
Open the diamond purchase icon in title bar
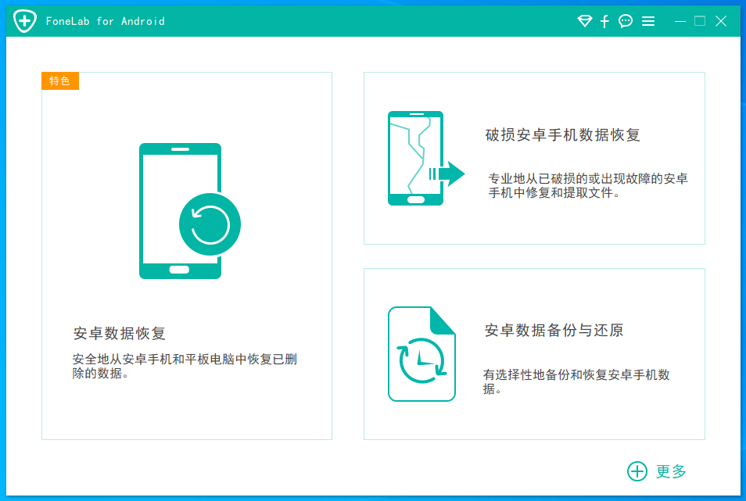(584, 22)
